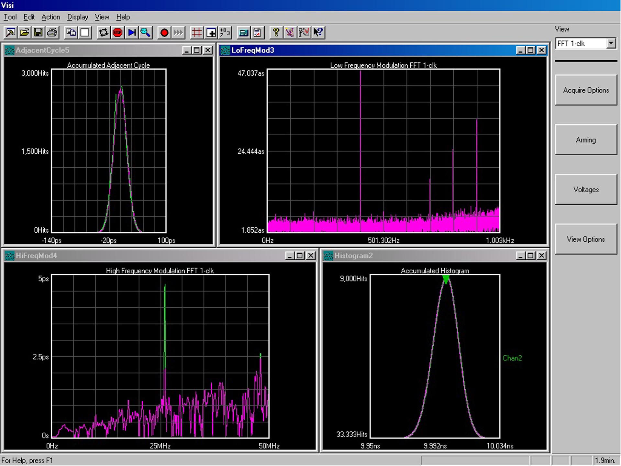Screen dimensions: 621x466
Task: Maximize the AdjacentCycle5 window
Action: [x=196, y=50]
